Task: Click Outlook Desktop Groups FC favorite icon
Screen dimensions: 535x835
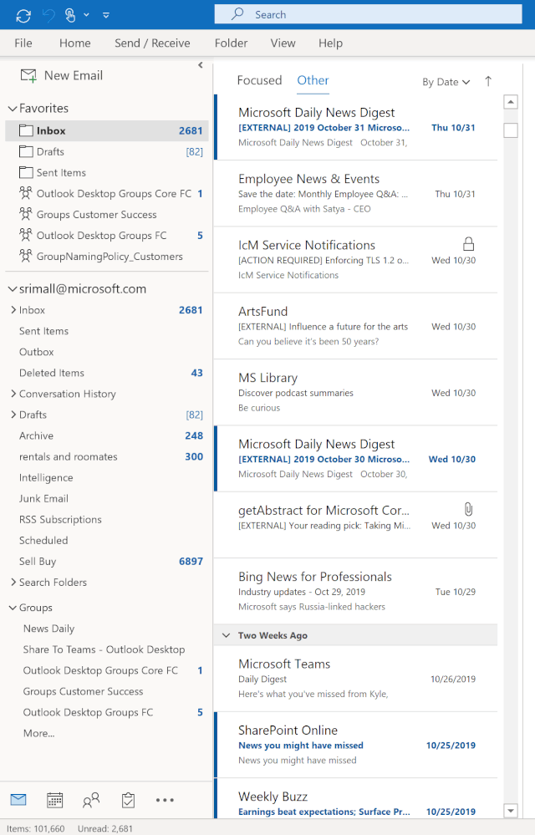Action: 26,236
